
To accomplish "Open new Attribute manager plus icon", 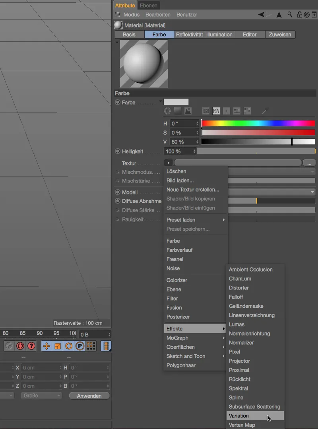I will tap(314, 15).
